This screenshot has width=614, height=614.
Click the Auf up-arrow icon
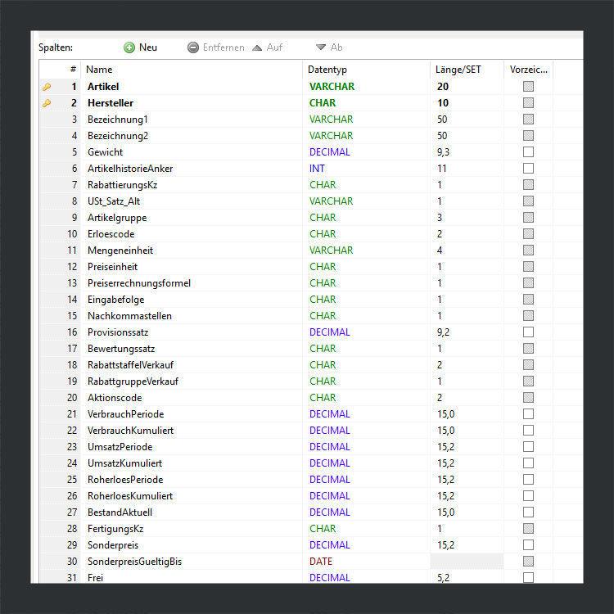257,47
